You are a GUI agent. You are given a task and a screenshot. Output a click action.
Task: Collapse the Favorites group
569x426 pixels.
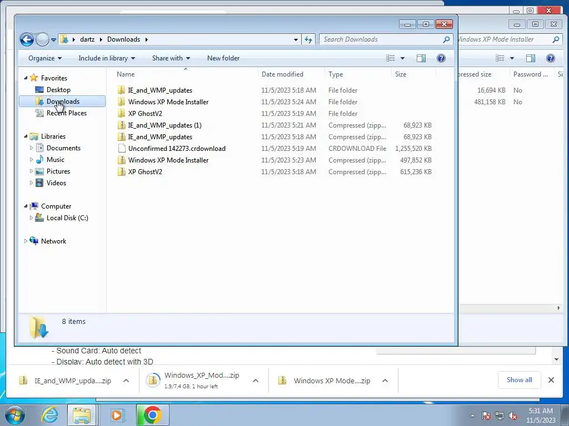(26, 78)
